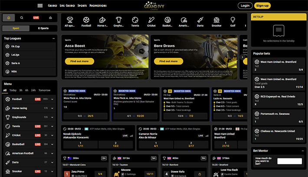Select popular bet RCD Espanyol vs. Real Oviedo
The height and width of the screenshot is (177, 308).
tap(279, 100)
